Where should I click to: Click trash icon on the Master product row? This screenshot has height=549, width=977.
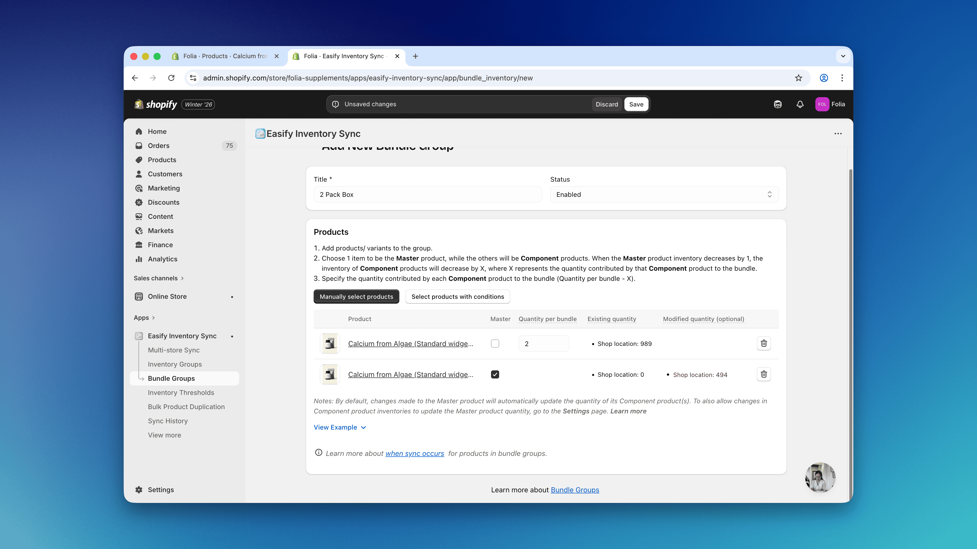click(x=763, y=374)
